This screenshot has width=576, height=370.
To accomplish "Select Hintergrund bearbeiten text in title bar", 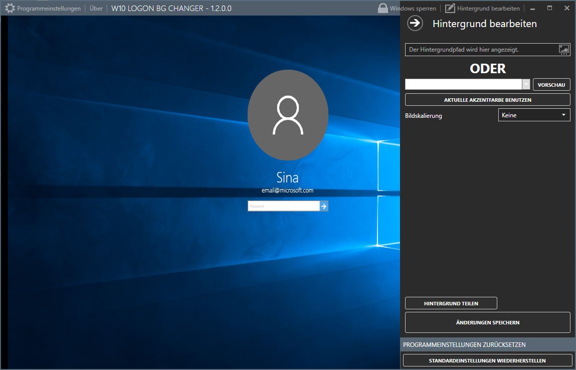I will coord(488,9).
